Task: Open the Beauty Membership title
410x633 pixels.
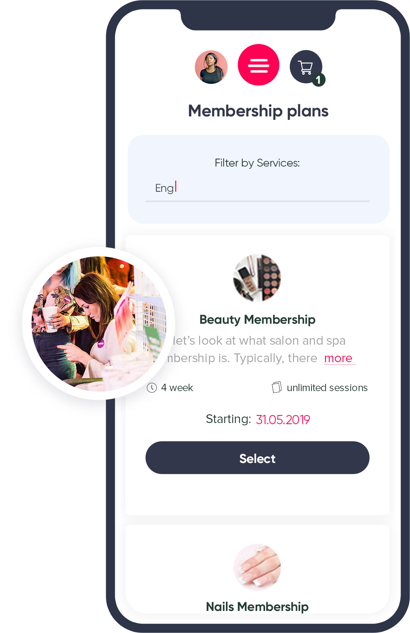Action: tap(257, 320)
